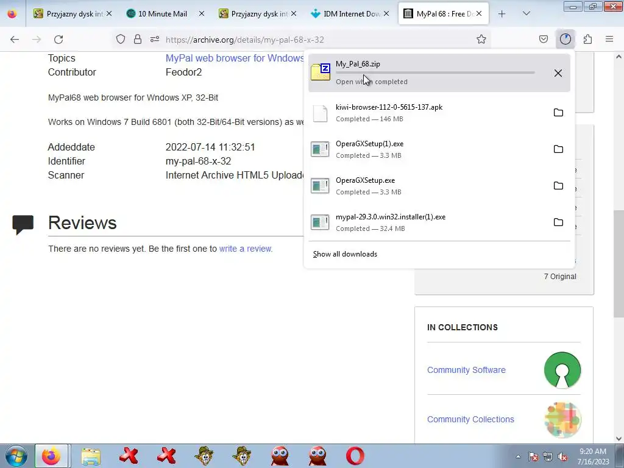Image resolution: width=624 pixels, height=468 pixels.
Task: Reload the archive.org page
Action: tap(58, 40)
